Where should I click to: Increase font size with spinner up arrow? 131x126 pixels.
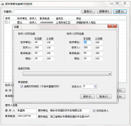tap(95, 86)
